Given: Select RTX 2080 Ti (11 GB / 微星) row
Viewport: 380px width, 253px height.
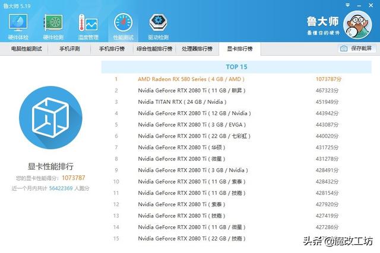Looking at the screenshot, I should [236, 227].
